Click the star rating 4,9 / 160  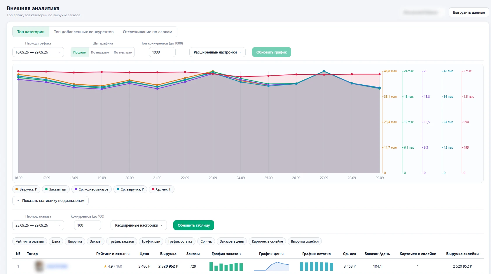pos(113,266)
